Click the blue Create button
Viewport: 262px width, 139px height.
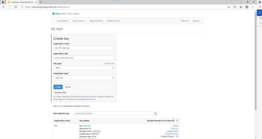coord(58,87)
